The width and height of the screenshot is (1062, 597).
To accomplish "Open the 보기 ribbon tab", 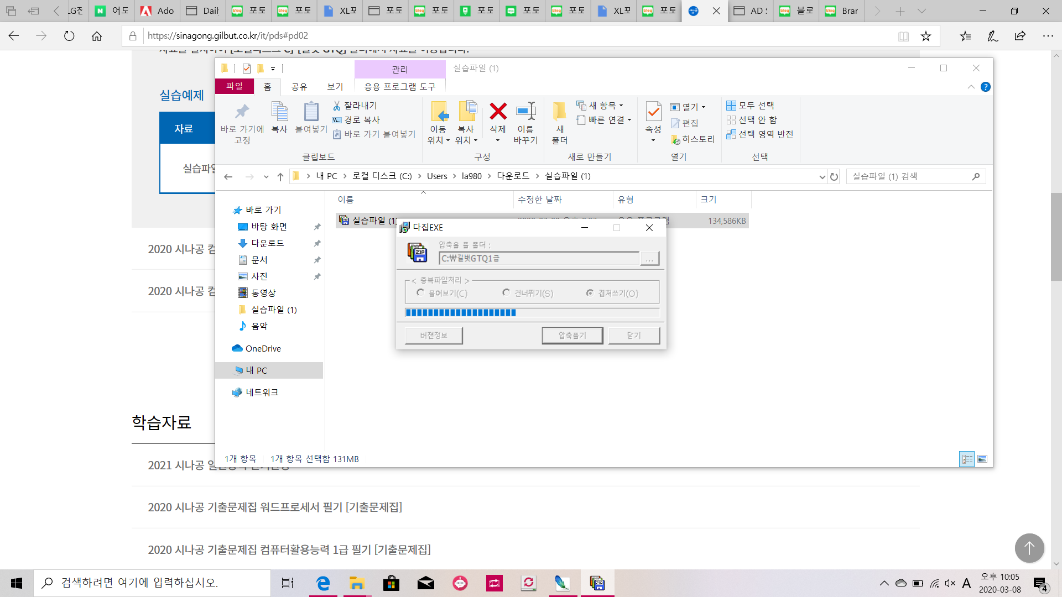I will pyautogui.click(x=335, y=87).
